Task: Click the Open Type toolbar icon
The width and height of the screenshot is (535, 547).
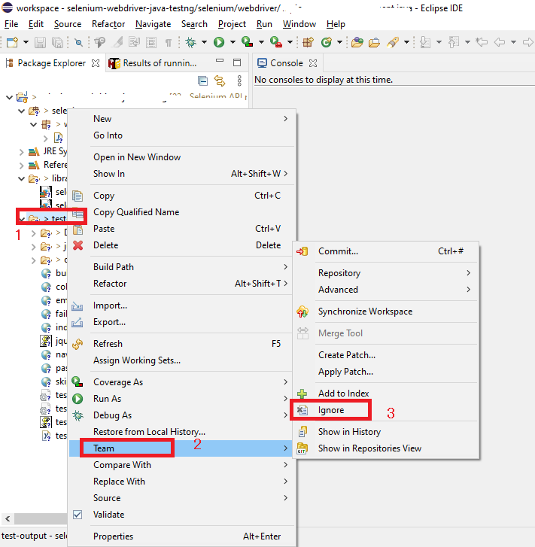Action: click(x=357, y=42)
